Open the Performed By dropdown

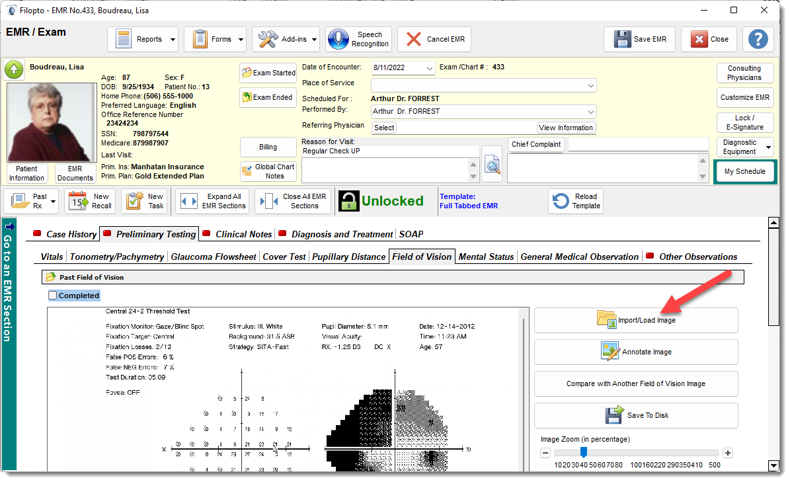590,112
